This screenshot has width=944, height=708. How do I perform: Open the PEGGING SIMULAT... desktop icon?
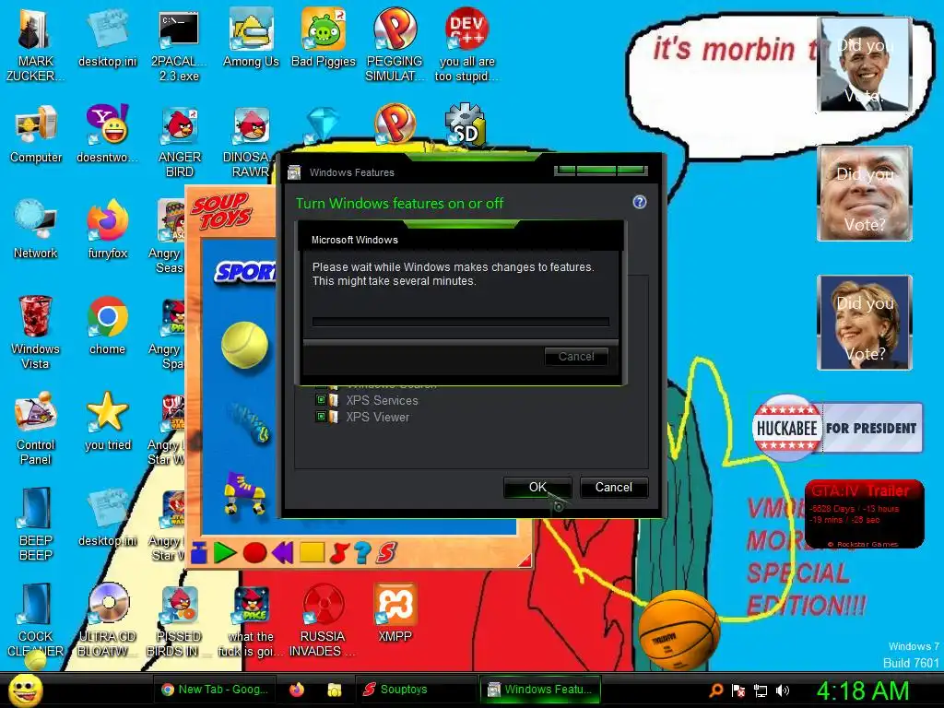click(x=395, y=44)
